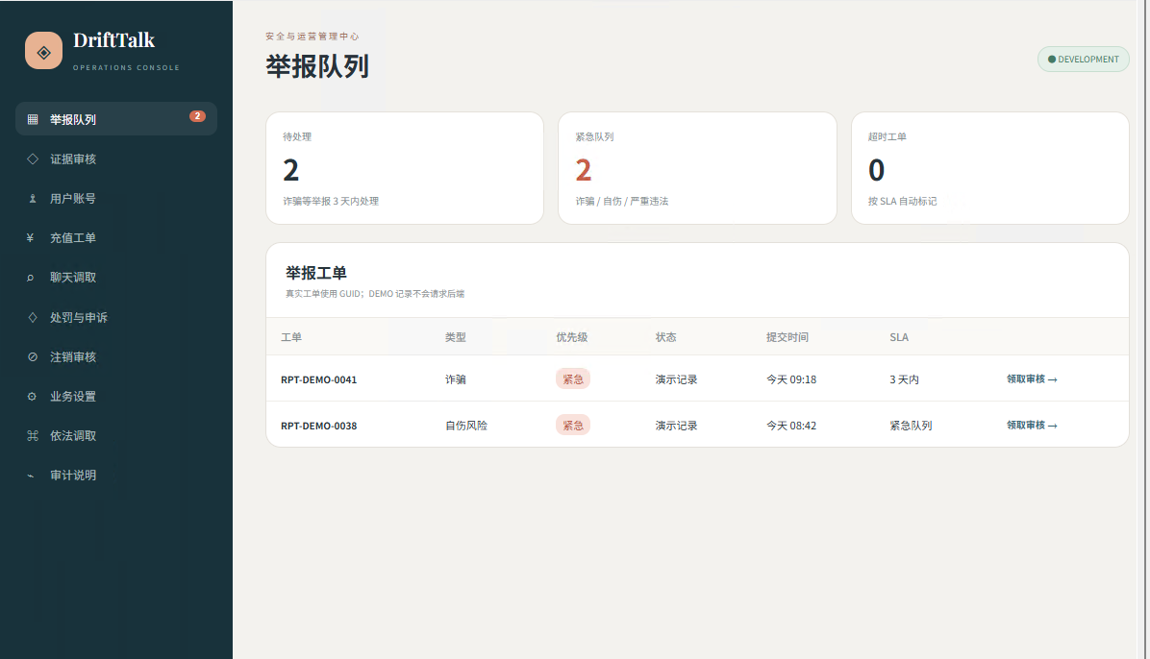
Task: Click the 提交时间 column header
Action: coord(787,337)
